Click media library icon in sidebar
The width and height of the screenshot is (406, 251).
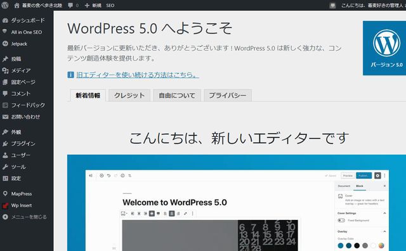[5, 70]
